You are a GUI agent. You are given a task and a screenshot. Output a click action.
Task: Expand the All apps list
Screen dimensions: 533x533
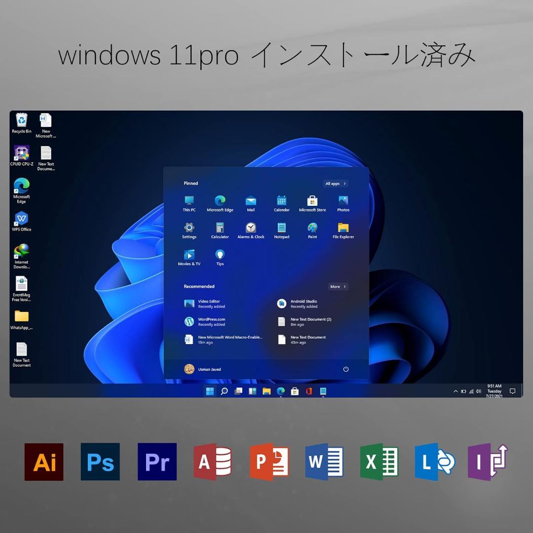(336, 183)
